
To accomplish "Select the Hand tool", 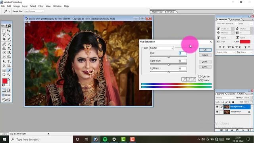I will pyautogui.click(x=4, y=75).
